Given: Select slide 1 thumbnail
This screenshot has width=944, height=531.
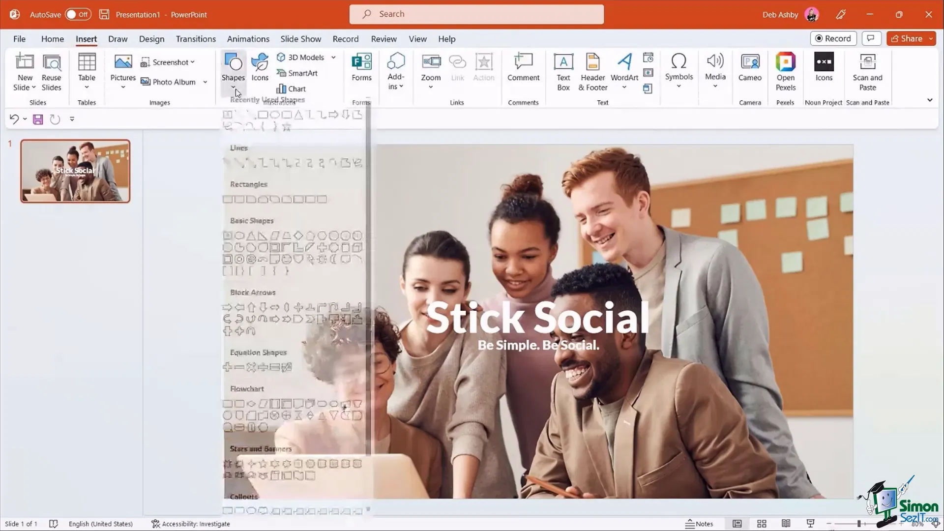Looking at the screenshot, I should (x=75, y=171).
